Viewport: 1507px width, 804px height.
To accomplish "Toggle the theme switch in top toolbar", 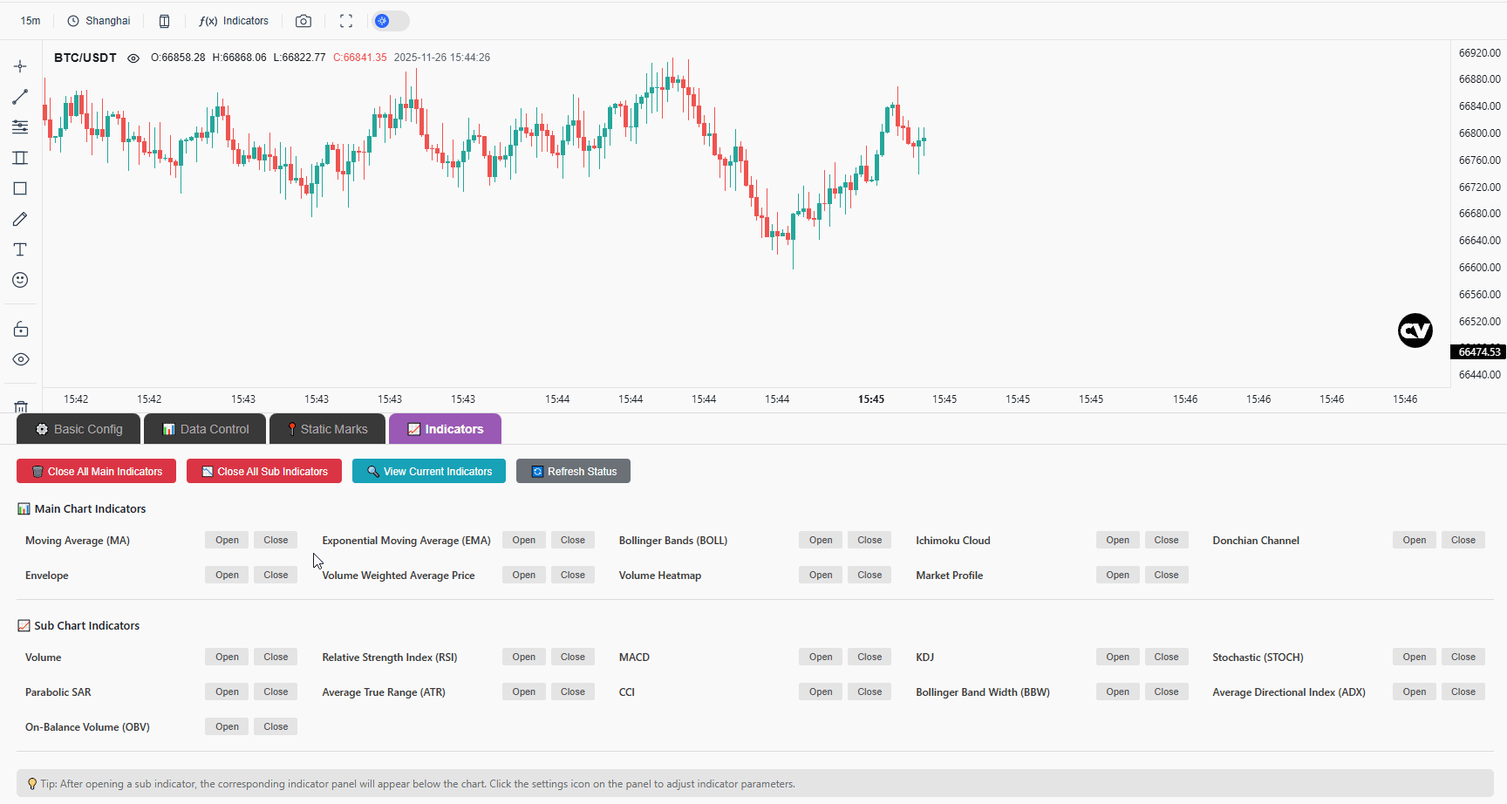I will tap(391, 21).
